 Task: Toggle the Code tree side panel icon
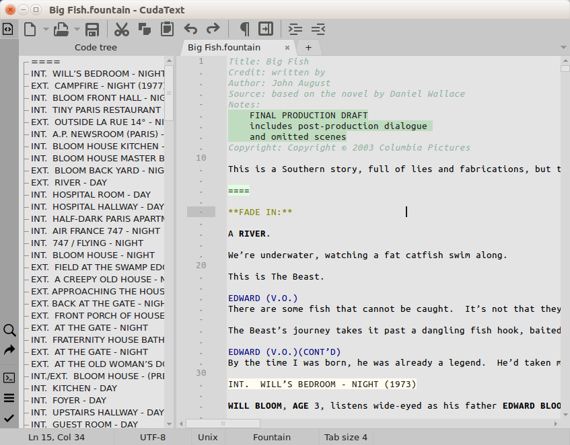(8, 29)
